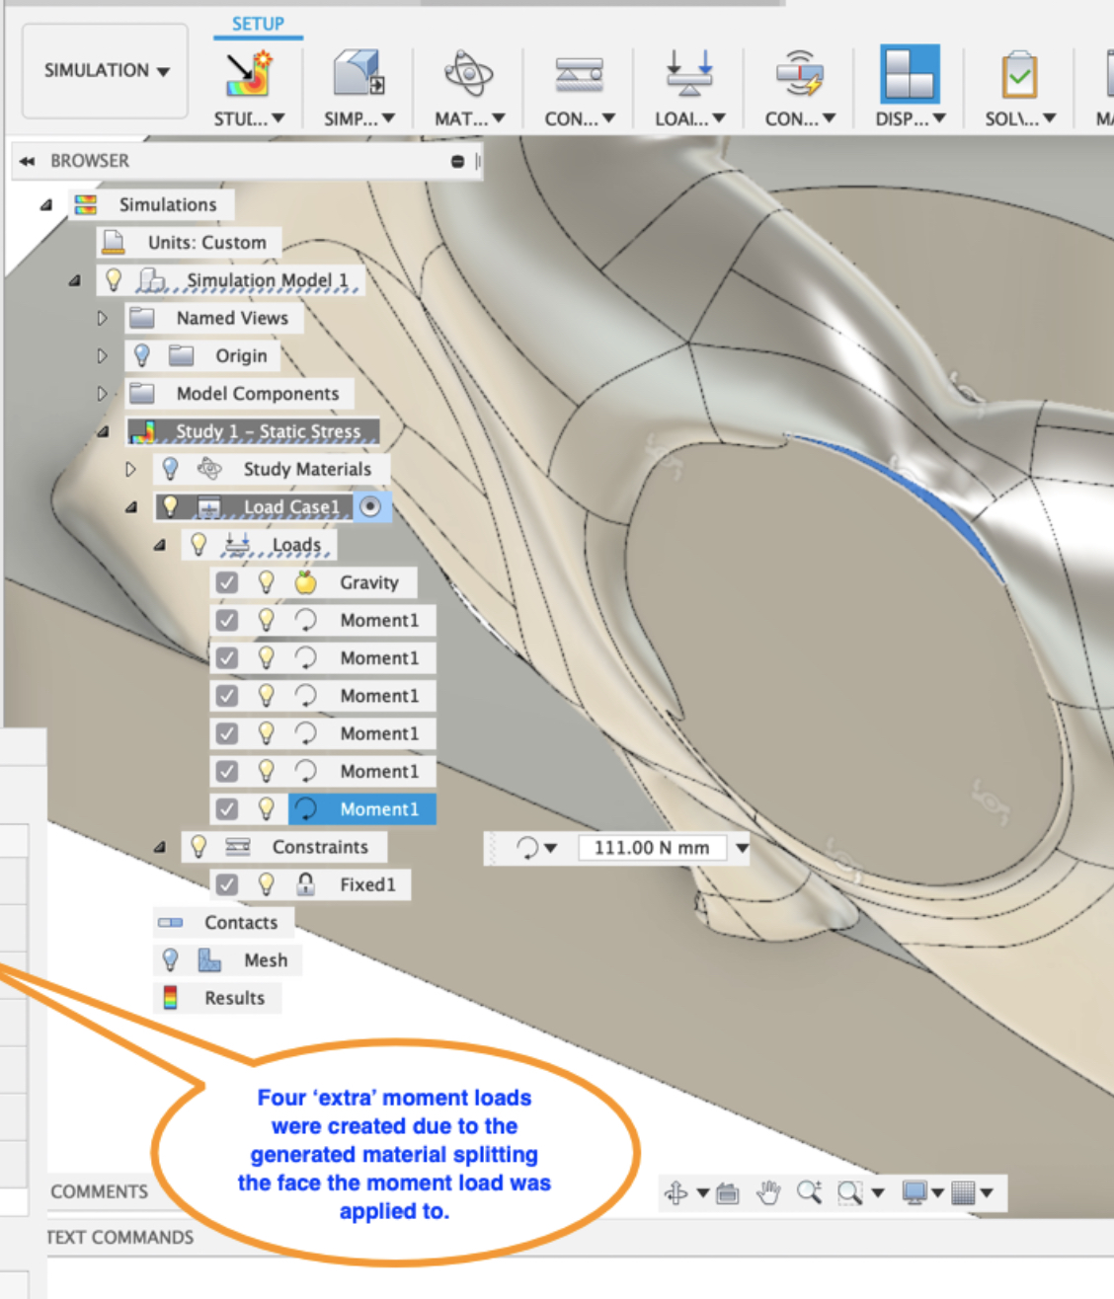The width and height of the screenshot is (1114, 1299).
Task: Activate the Load Case1 selector
Action: [372, 506]
